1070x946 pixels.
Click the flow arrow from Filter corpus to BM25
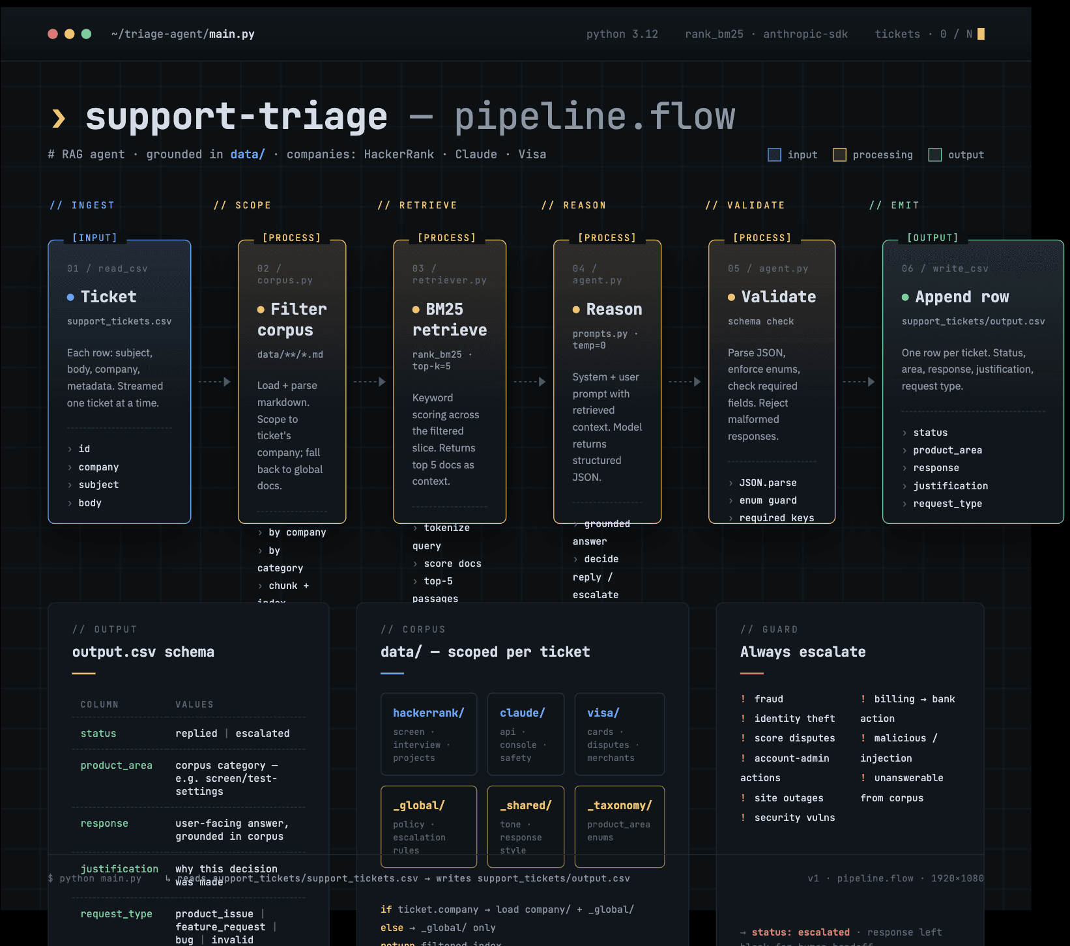[369, 382]
